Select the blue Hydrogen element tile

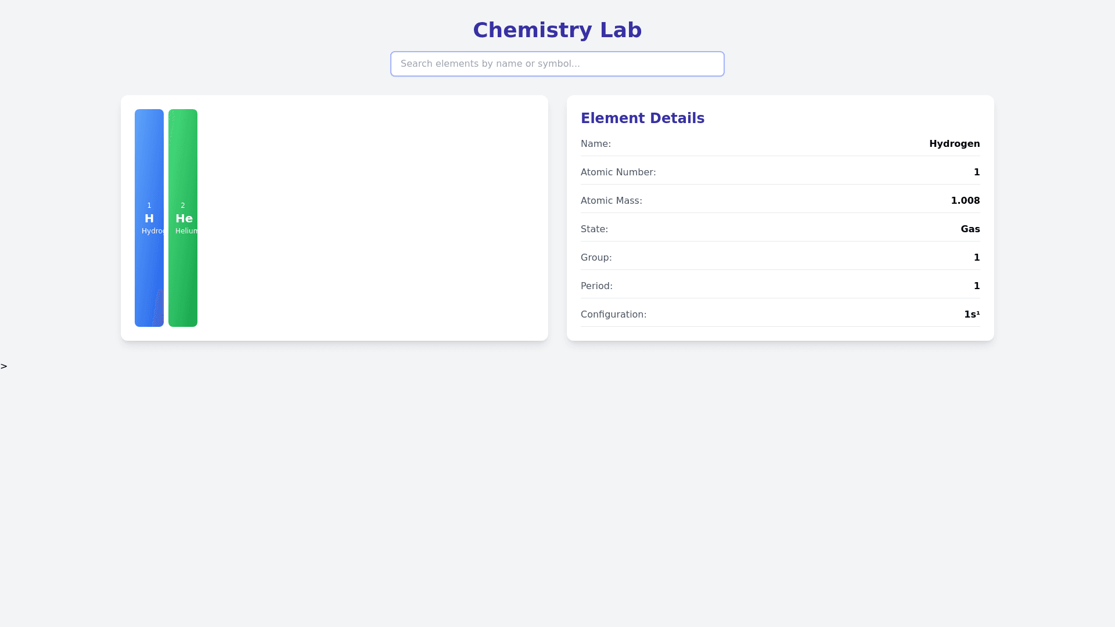pos(149,218)
